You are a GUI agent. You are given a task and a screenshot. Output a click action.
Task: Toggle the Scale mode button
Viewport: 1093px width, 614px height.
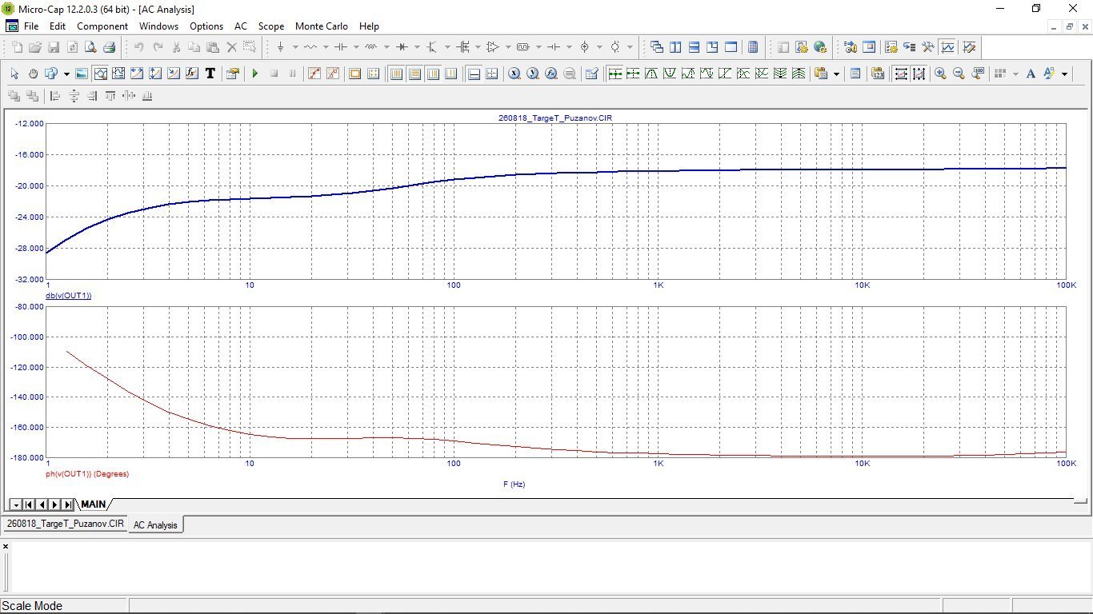[x=100, y=74]
